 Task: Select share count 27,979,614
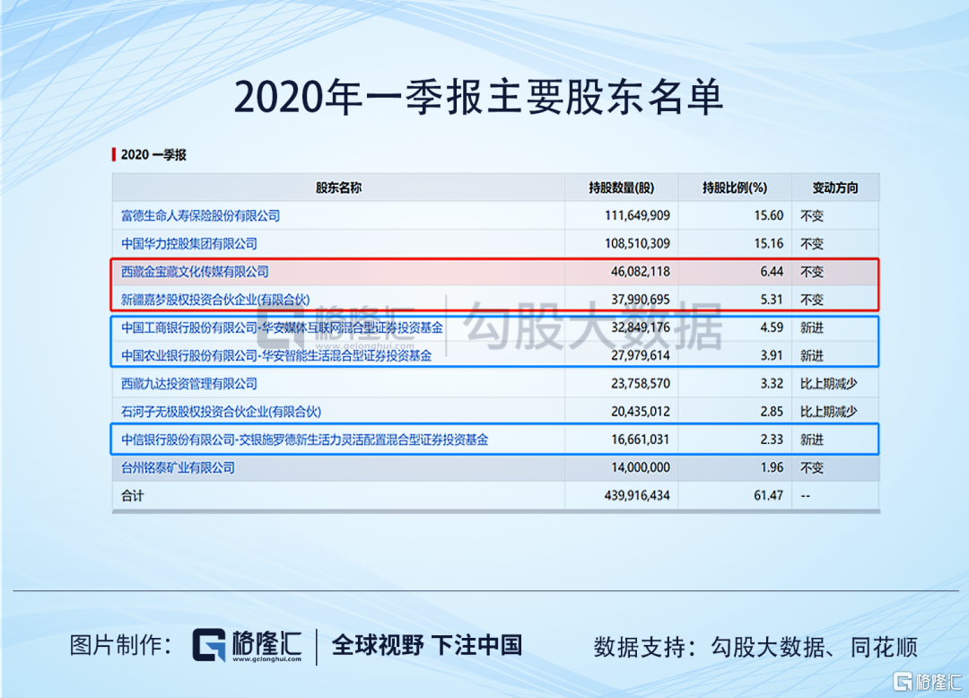641,356
